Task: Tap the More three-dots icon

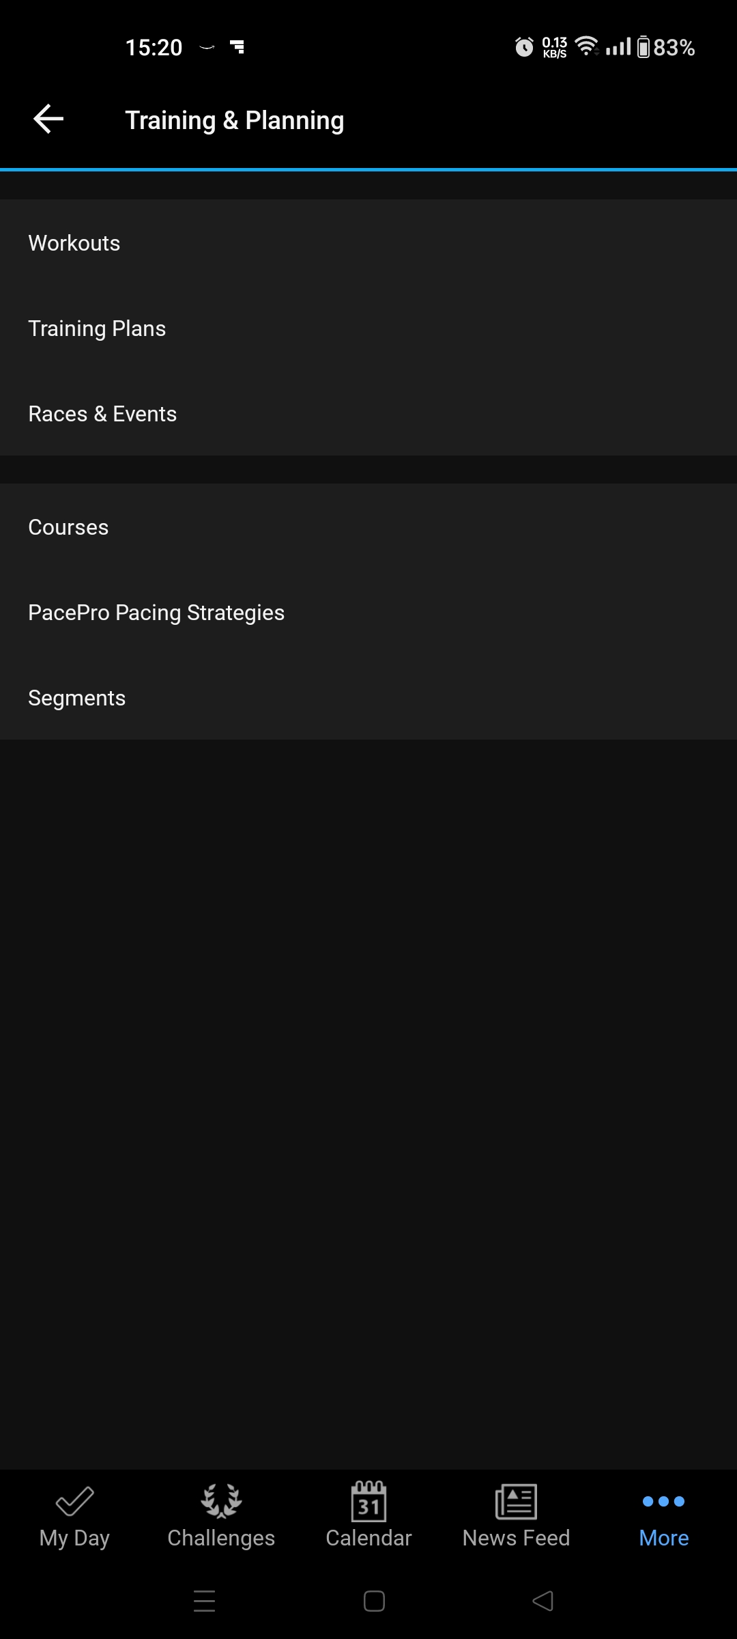Action: tap(663, 1501)
